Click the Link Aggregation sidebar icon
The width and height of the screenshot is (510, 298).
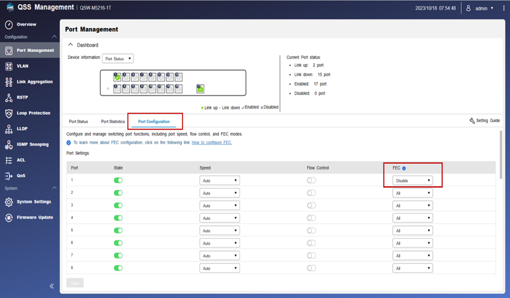(9, 82)
